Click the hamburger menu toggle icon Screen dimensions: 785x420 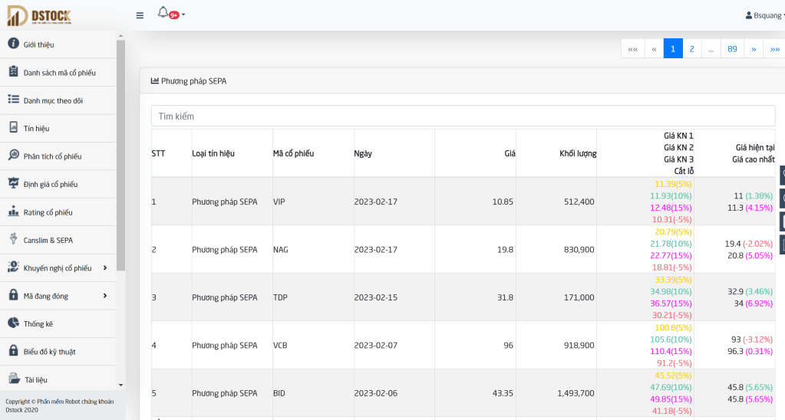click(140, 15)
